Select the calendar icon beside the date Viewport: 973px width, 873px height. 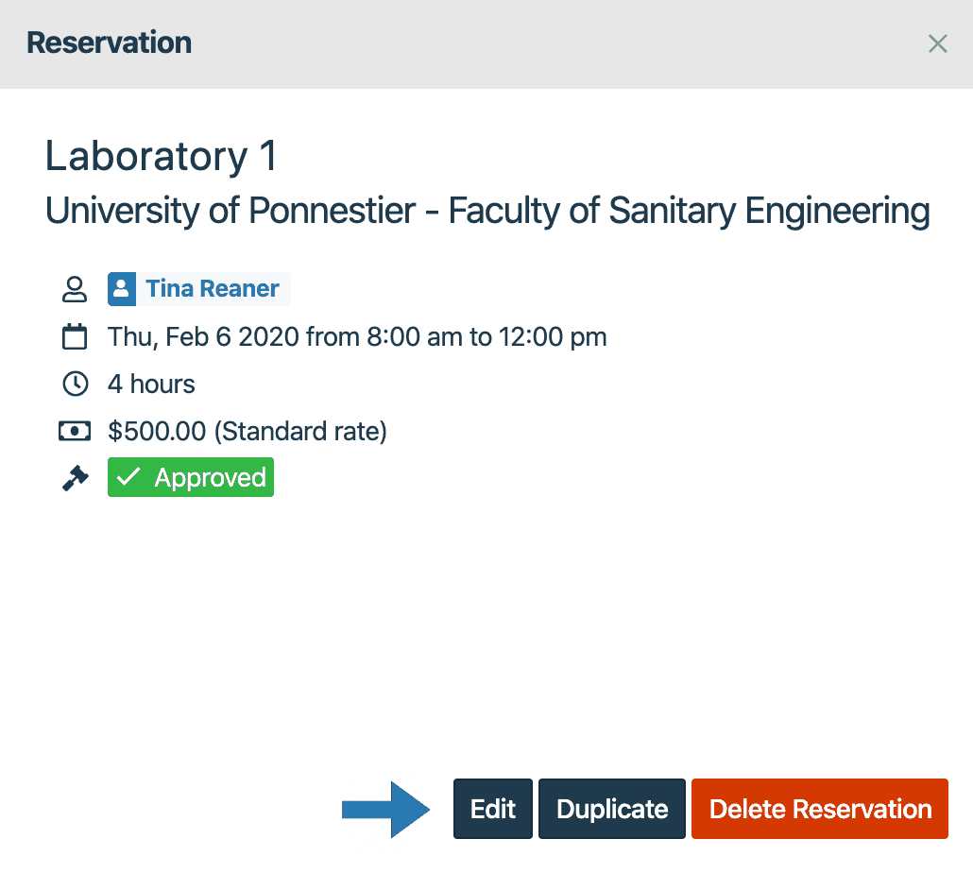click(x=75, y=336)
